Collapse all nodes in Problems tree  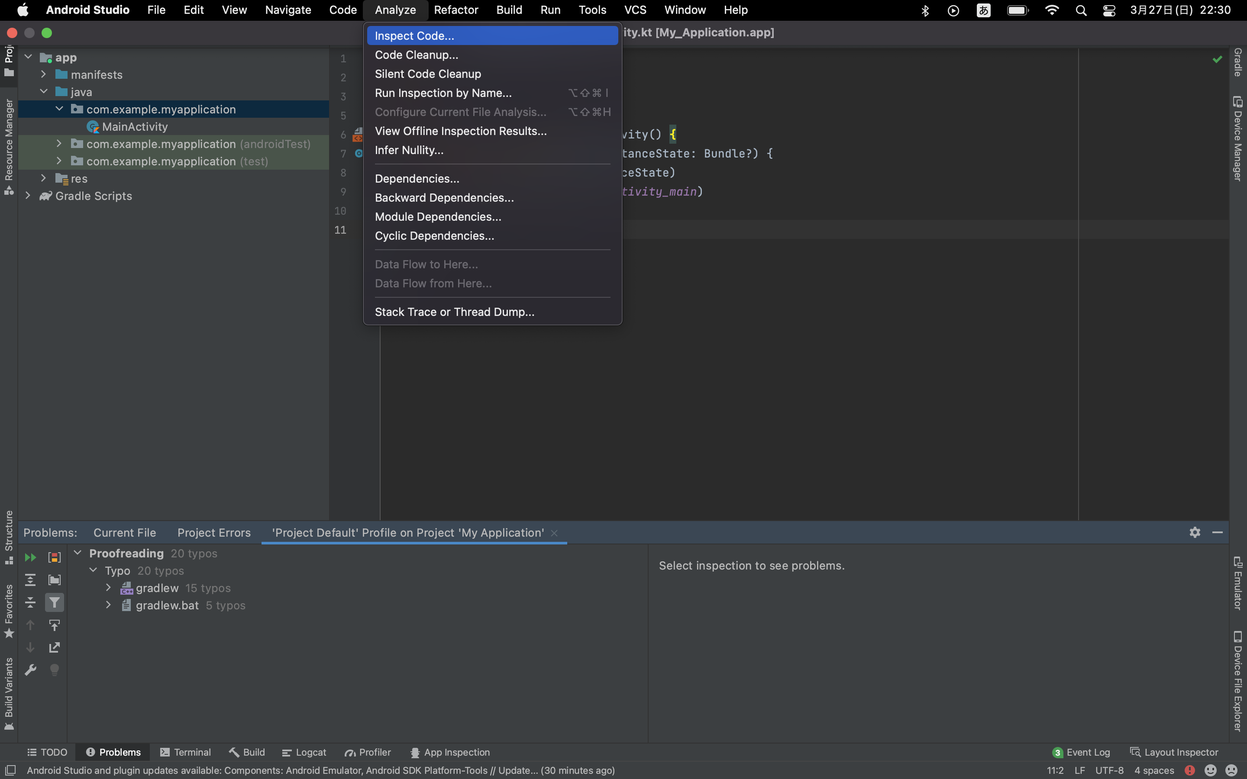click(30, 602)
